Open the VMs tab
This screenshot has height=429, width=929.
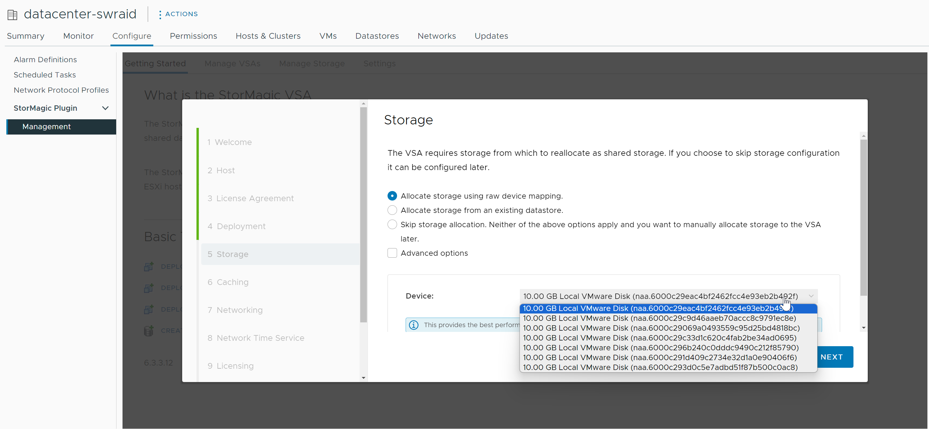tap(328, 36)
